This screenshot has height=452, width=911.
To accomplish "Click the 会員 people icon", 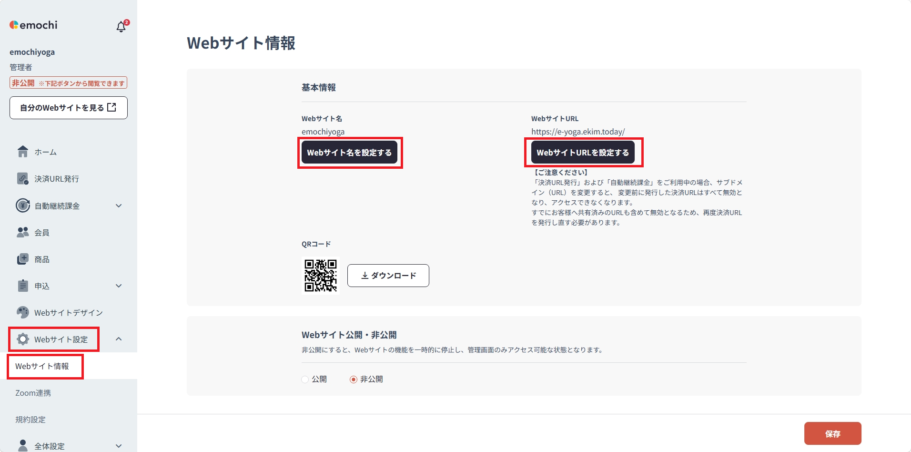I will 23,232.
